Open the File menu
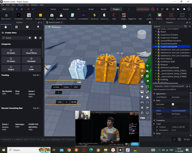 3,5
